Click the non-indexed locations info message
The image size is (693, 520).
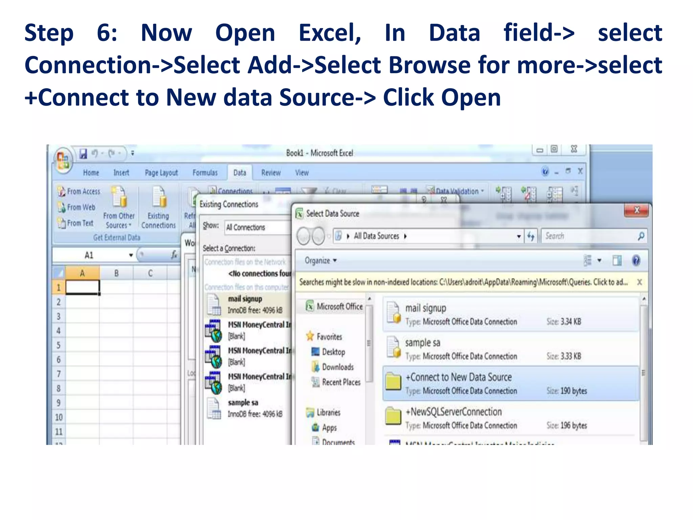click(x=463, y=282)
